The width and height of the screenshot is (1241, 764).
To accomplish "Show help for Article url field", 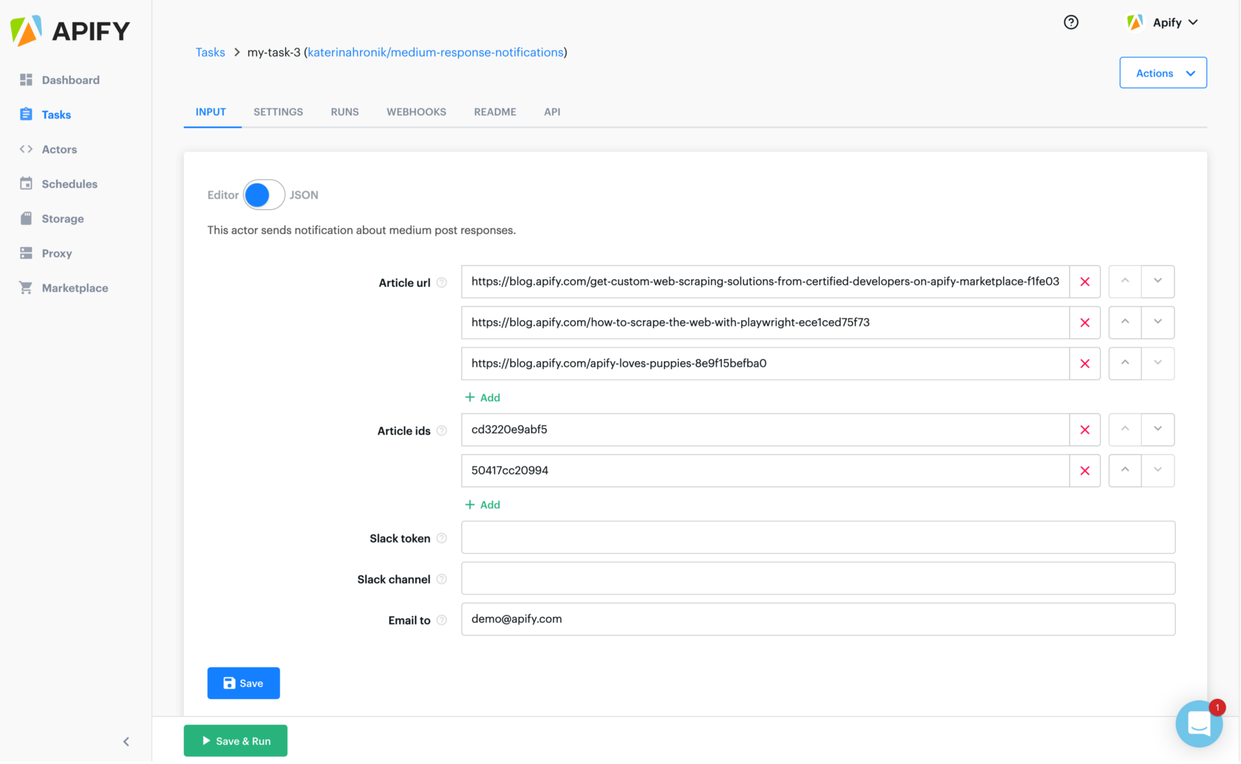I will point(442,283).
